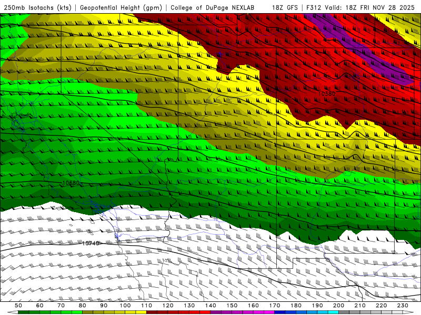Click the legend value 220
Screen dimensions: 421x315
(x=381, y=306)
